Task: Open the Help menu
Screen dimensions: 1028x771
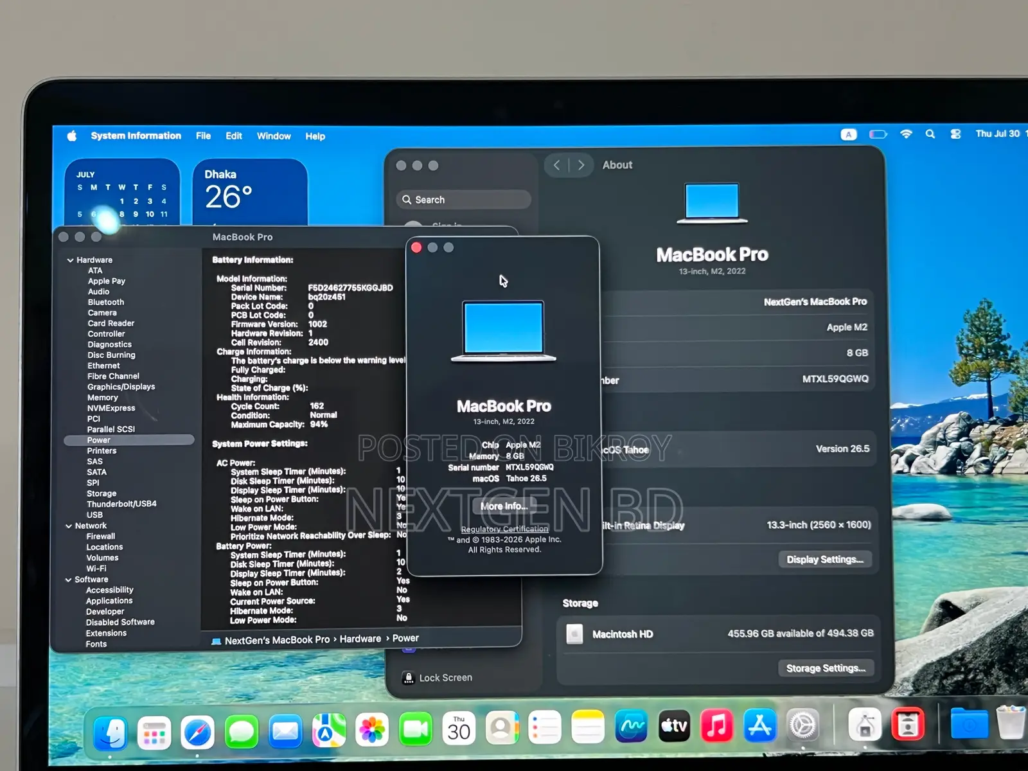Action: (x=315, y=136)
